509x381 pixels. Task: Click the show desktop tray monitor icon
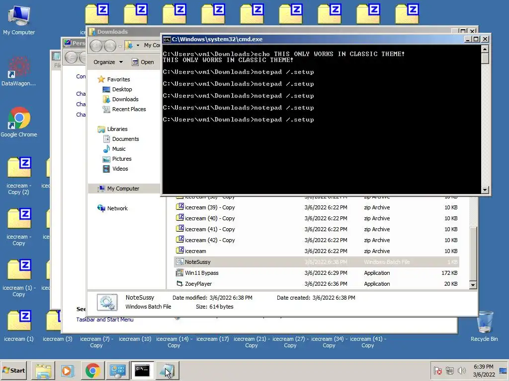click(x=503, y=371)
